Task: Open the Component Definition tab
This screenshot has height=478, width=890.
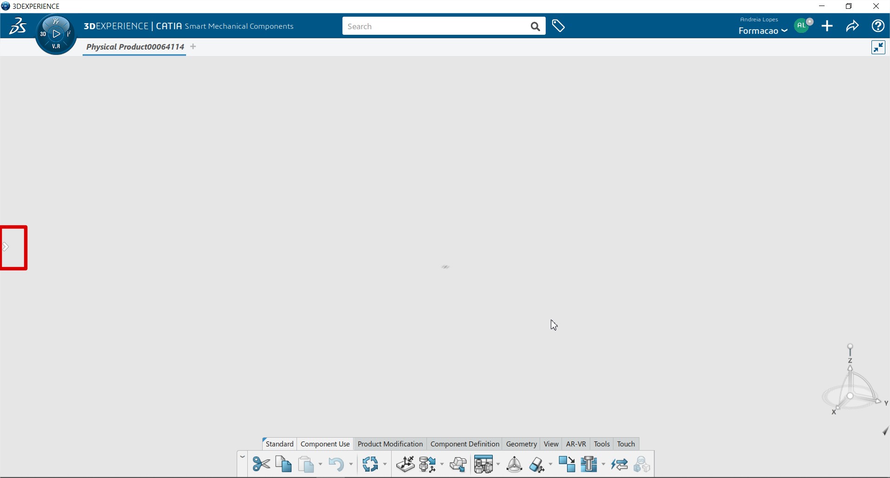Action: point(464,444)
